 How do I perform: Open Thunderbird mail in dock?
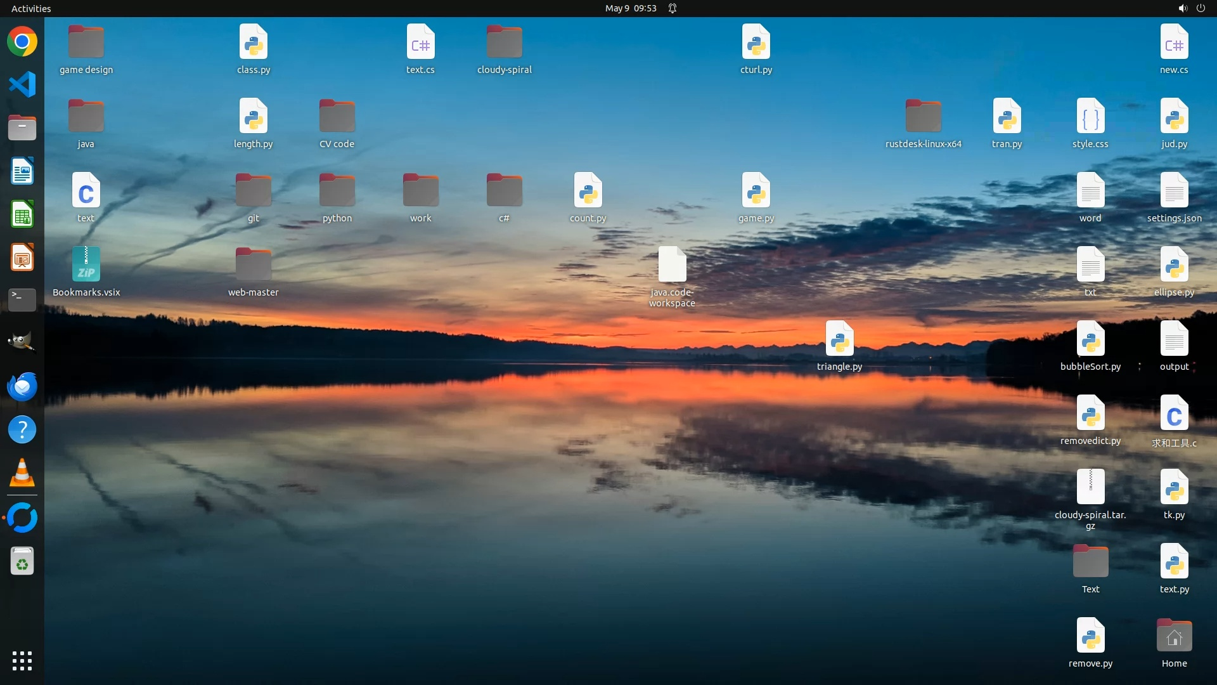click(x=22, y=386)
